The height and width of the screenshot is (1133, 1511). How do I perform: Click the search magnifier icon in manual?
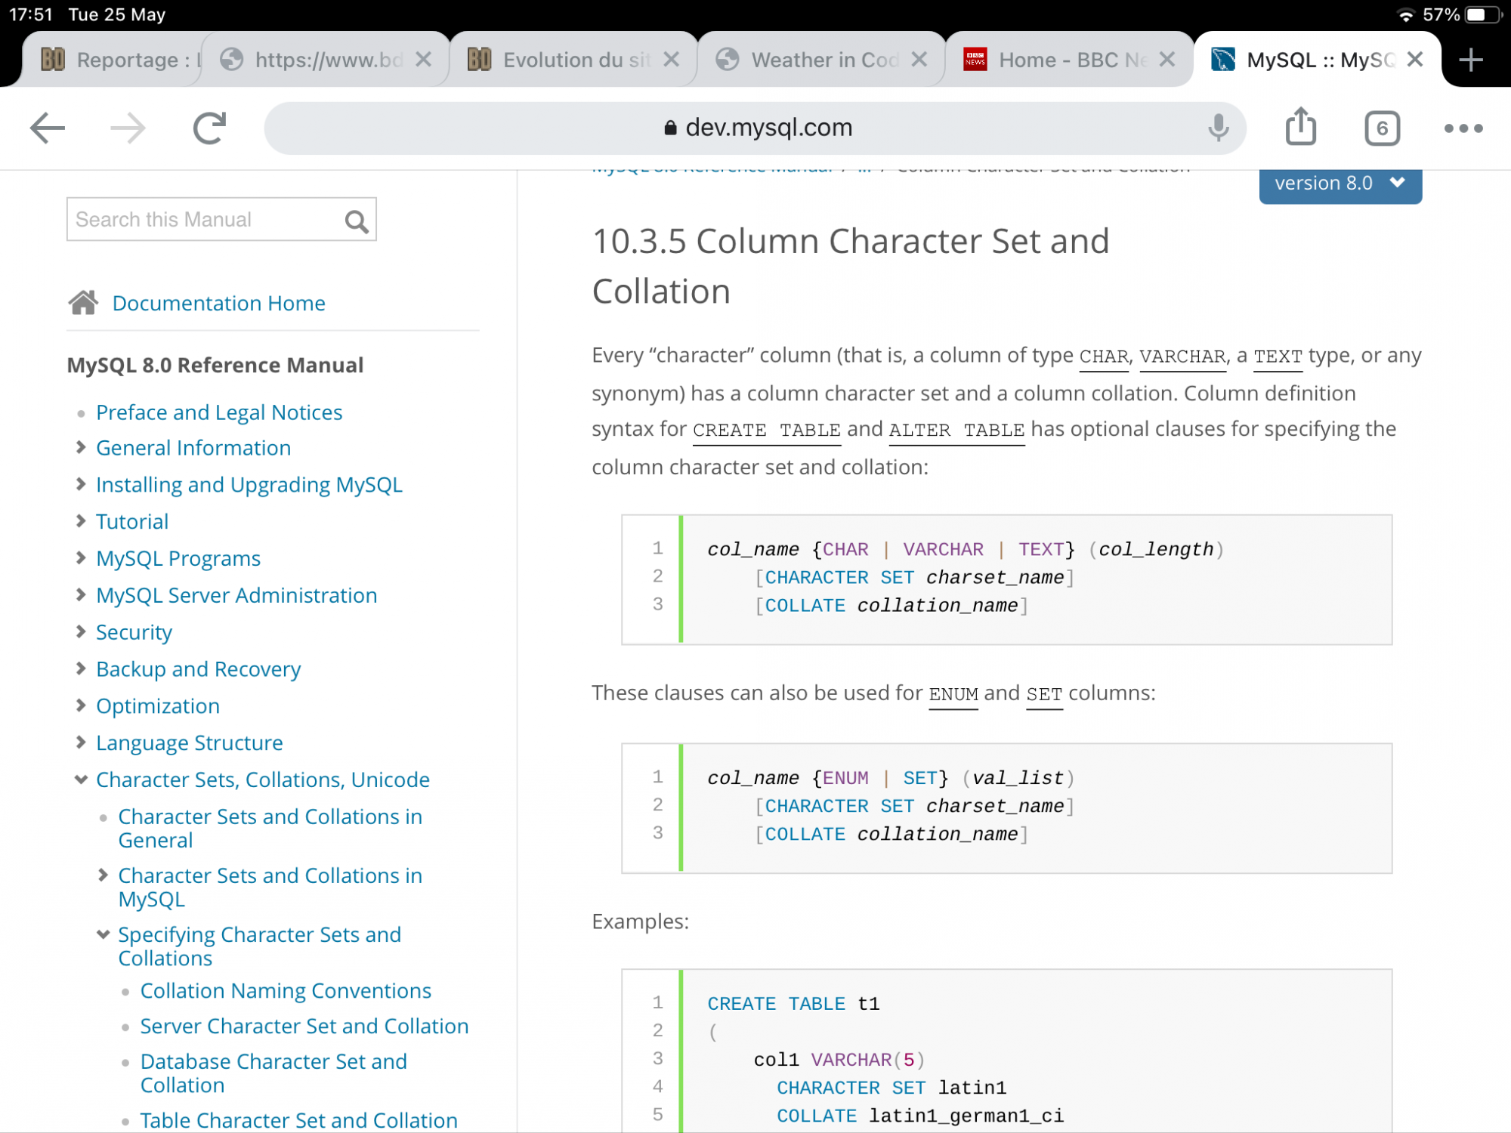pos(357,221)
